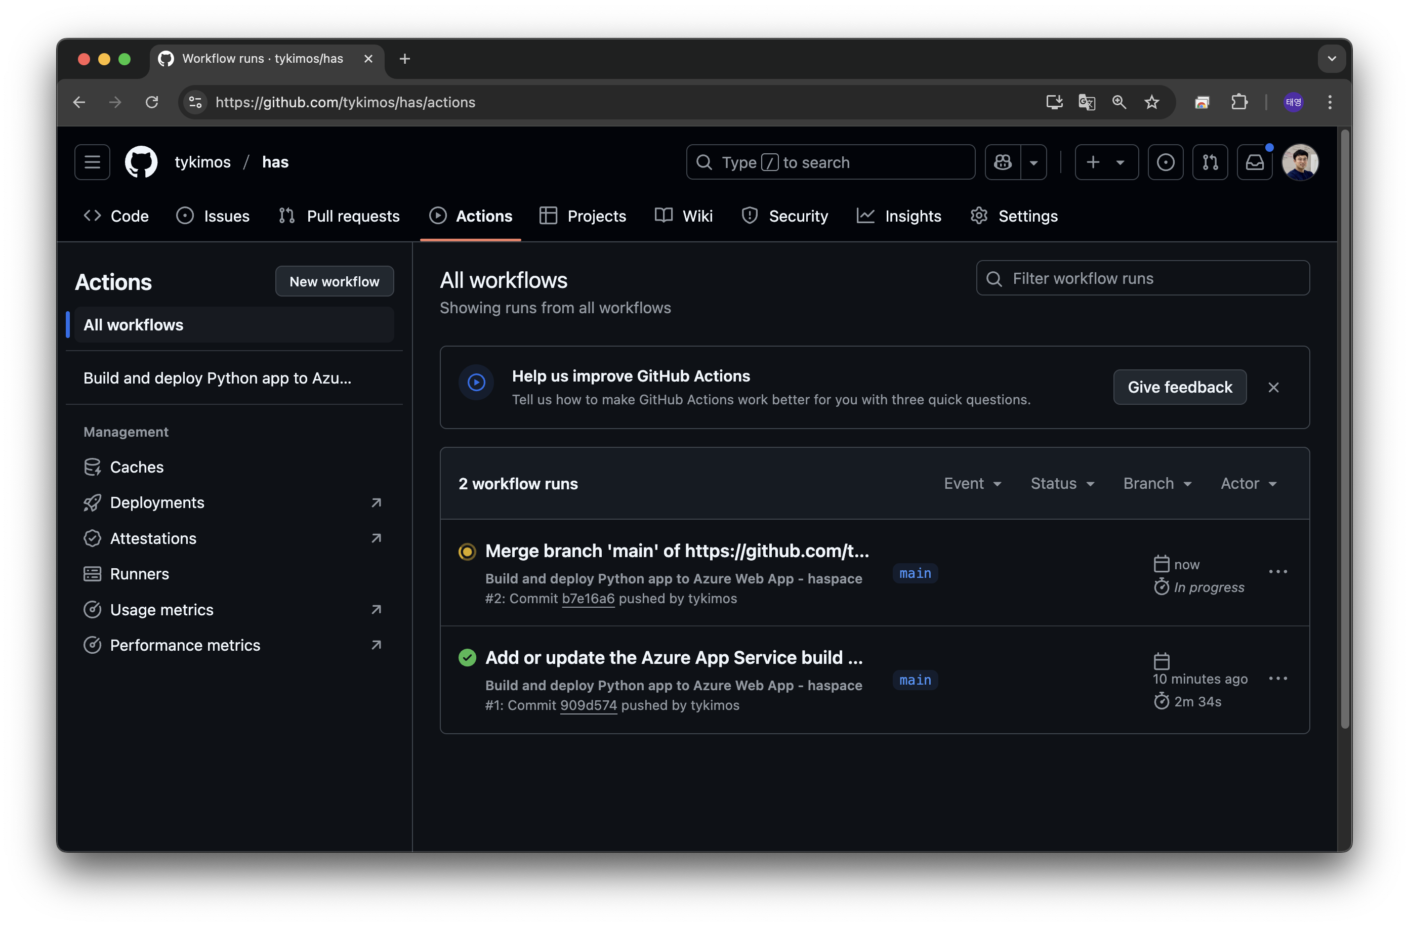Expand the Status filter dropdown
The width and height of the screenshot is (1409, 927).
[1062, 484]
